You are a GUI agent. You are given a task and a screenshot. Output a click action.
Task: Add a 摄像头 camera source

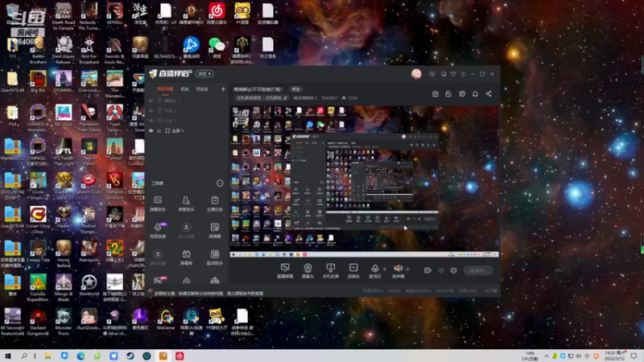click(x=308, y=271)
